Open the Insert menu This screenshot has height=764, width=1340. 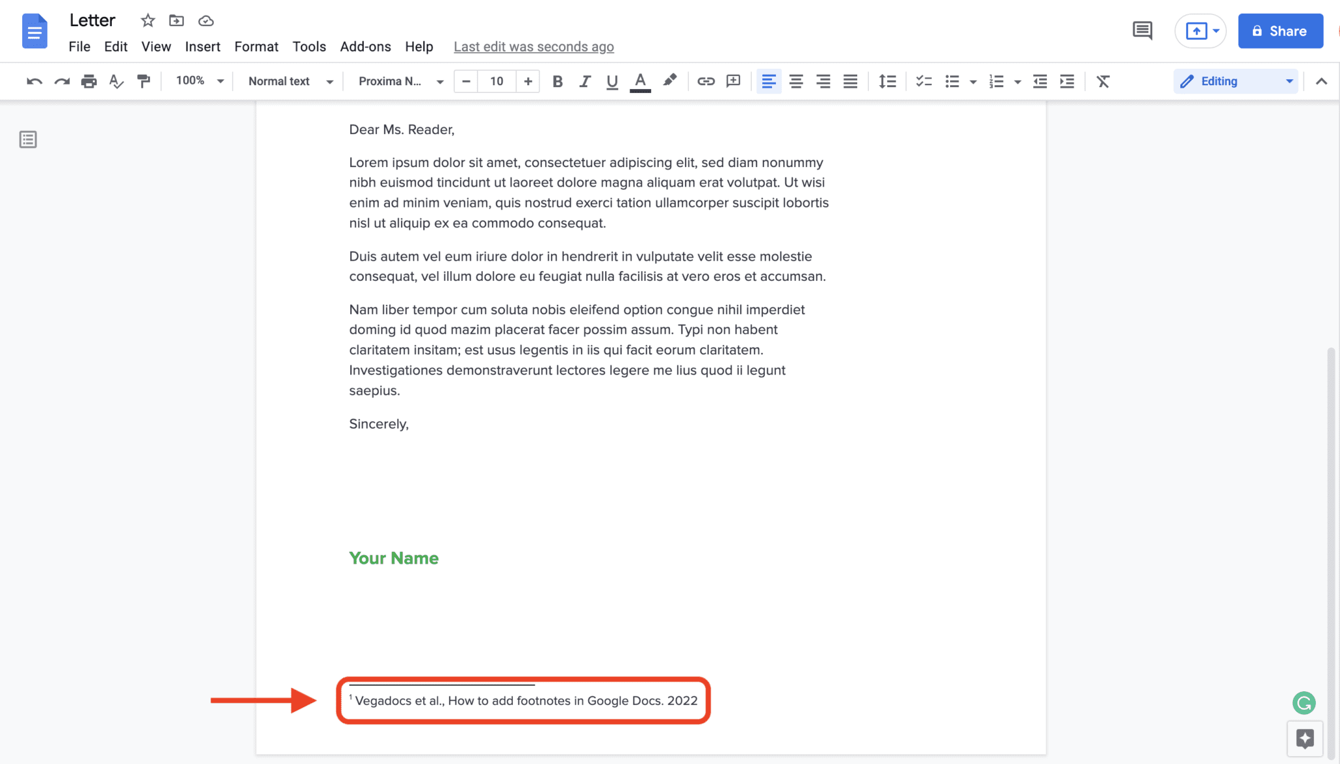pyautogui.click(x=202, y=46)
